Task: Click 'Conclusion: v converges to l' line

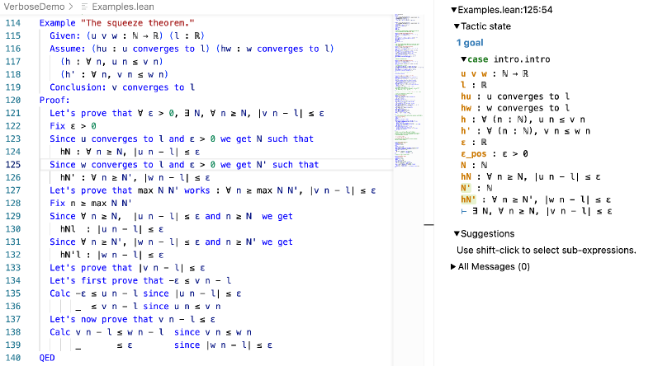Action: (122, 87)
